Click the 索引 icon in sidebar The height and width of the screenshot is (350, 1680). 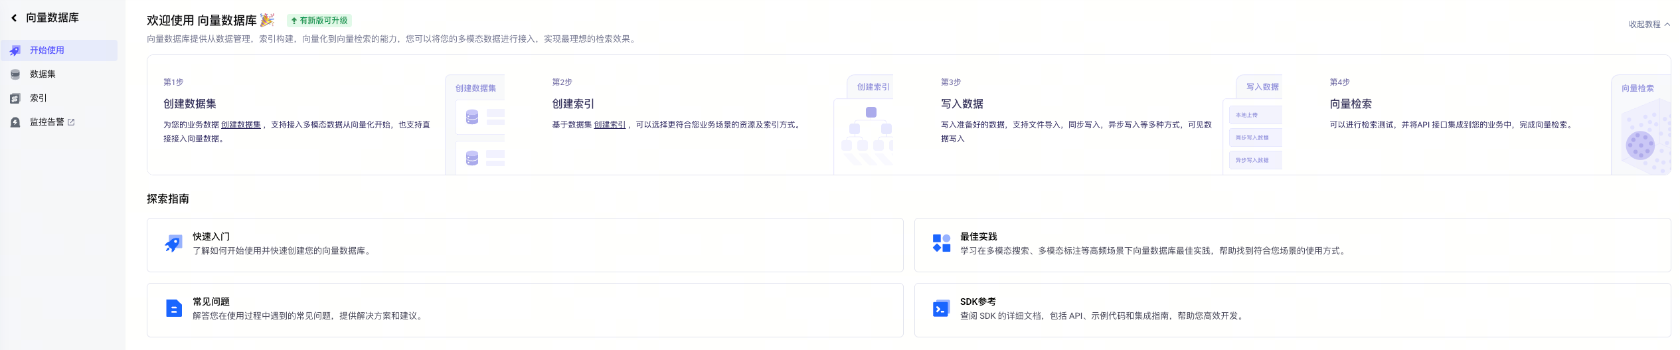pos(15,98)
